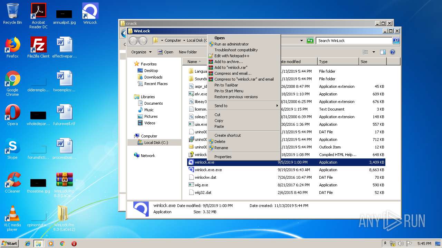Choose Run as administrator
The height and width of the screenshot is (248, 442).
pyautogui.click(x=244, y=44)
